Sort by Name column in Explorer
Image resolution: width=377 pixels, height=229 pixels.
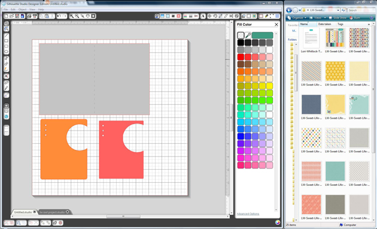point(308,24)
